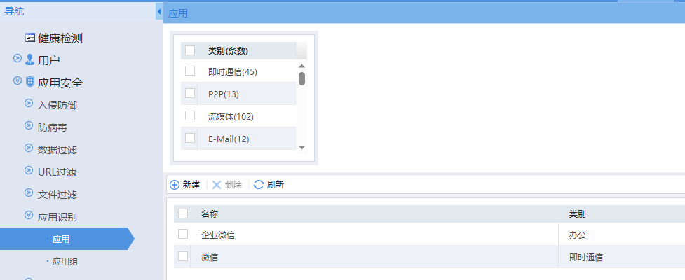This screenshot has width=685, height=280.
Task: Click the 类别 column header
Action: click(x=578, y=213)
